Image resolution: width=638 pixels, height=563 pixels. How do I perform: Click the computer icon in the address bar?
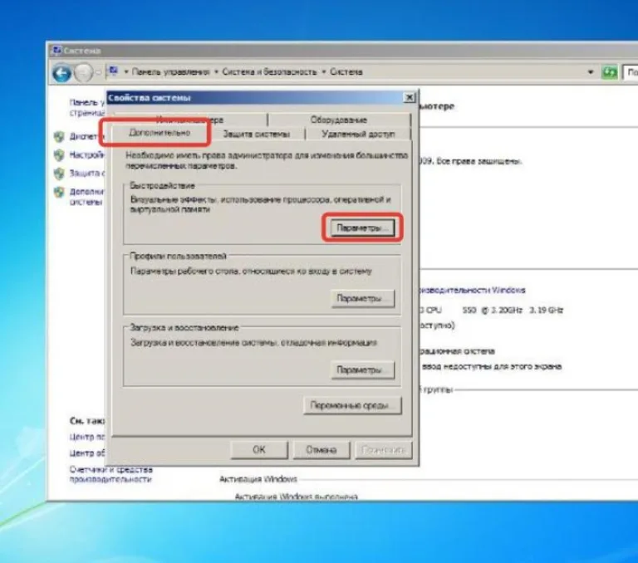114,71
